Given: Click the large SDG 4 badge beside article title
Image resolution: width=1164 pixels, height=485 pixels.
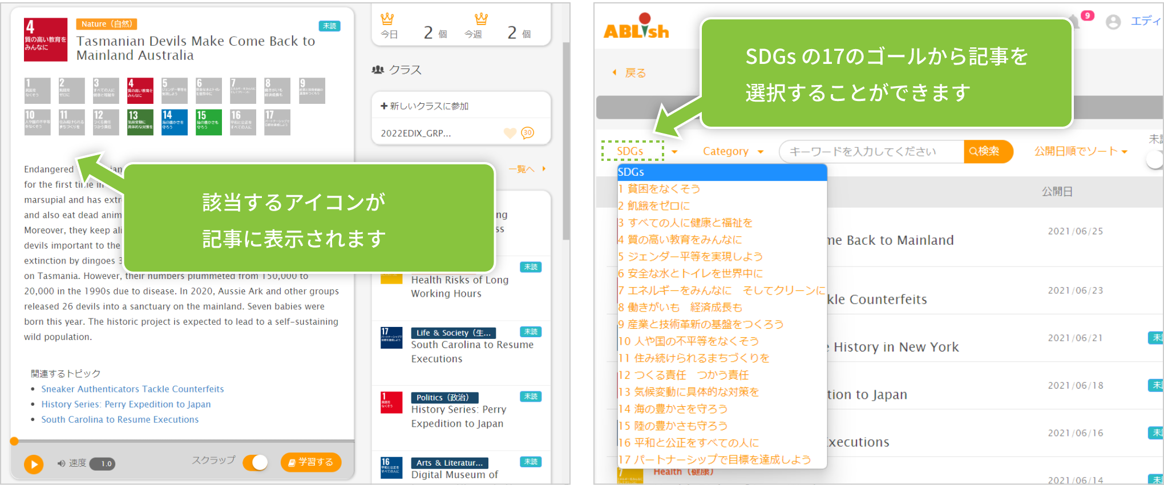Looking at the screenshot, I should click(46, 39).
